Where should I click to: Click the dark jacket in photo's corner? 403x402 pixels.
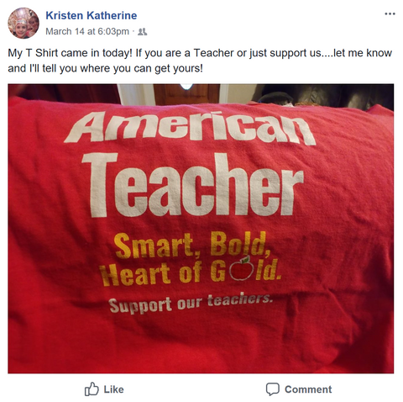325,95
